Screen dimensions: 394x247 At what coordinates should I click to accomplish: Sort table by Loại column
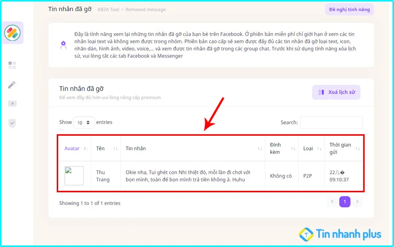point(311,148)
